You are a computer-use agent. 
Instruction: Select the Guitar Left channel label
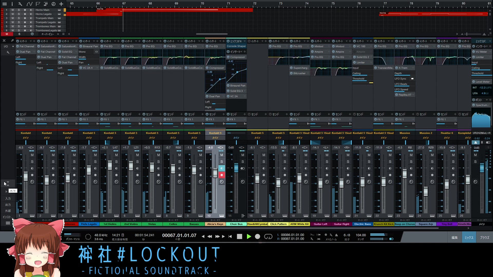click(x=320, y=224)
